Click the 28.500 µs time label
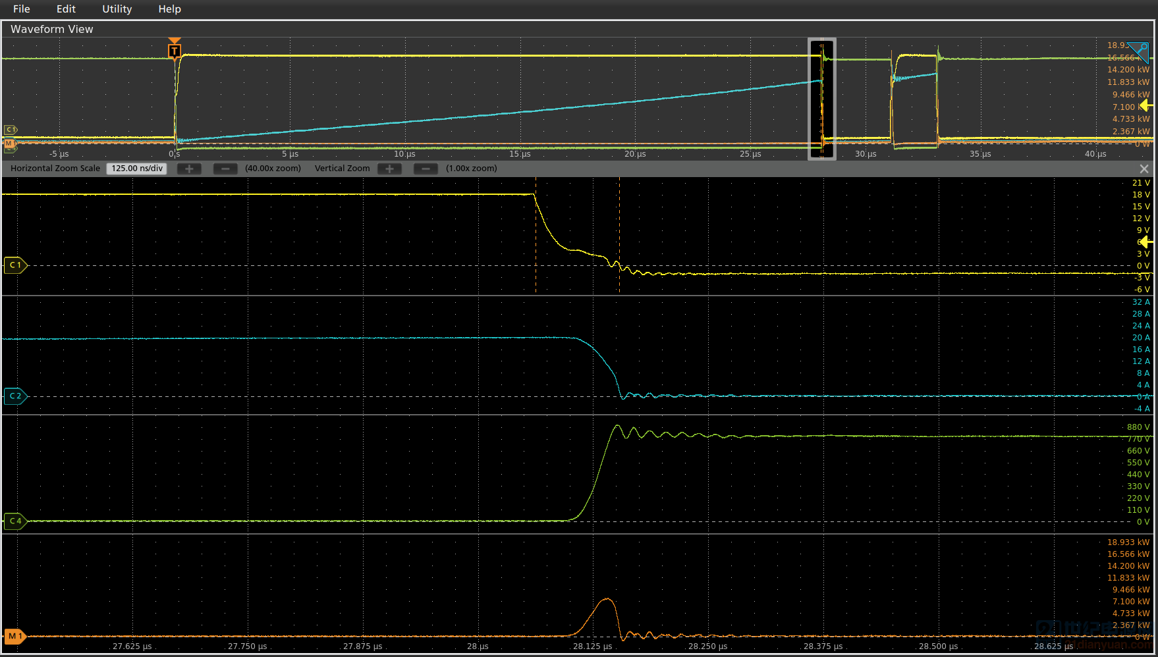 (x=938, y=646)
